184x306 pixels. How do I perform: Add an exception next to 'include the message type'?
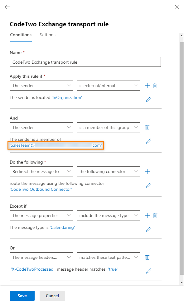(x=147, y=215)
